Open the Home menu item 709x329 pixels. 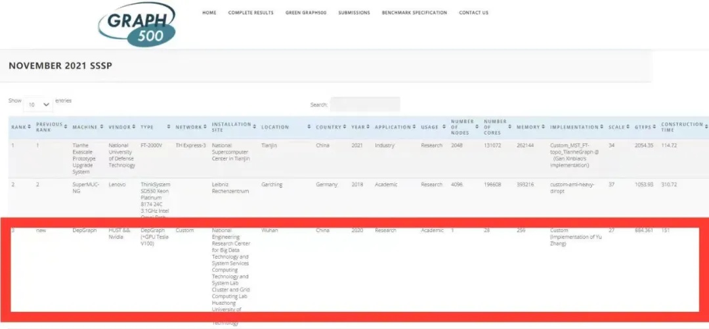coord(209,12)
